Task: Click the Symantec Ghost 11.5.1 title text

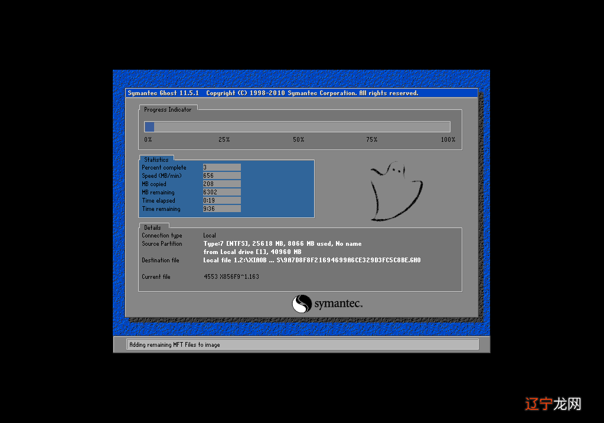Action: (x=164, y=93)
